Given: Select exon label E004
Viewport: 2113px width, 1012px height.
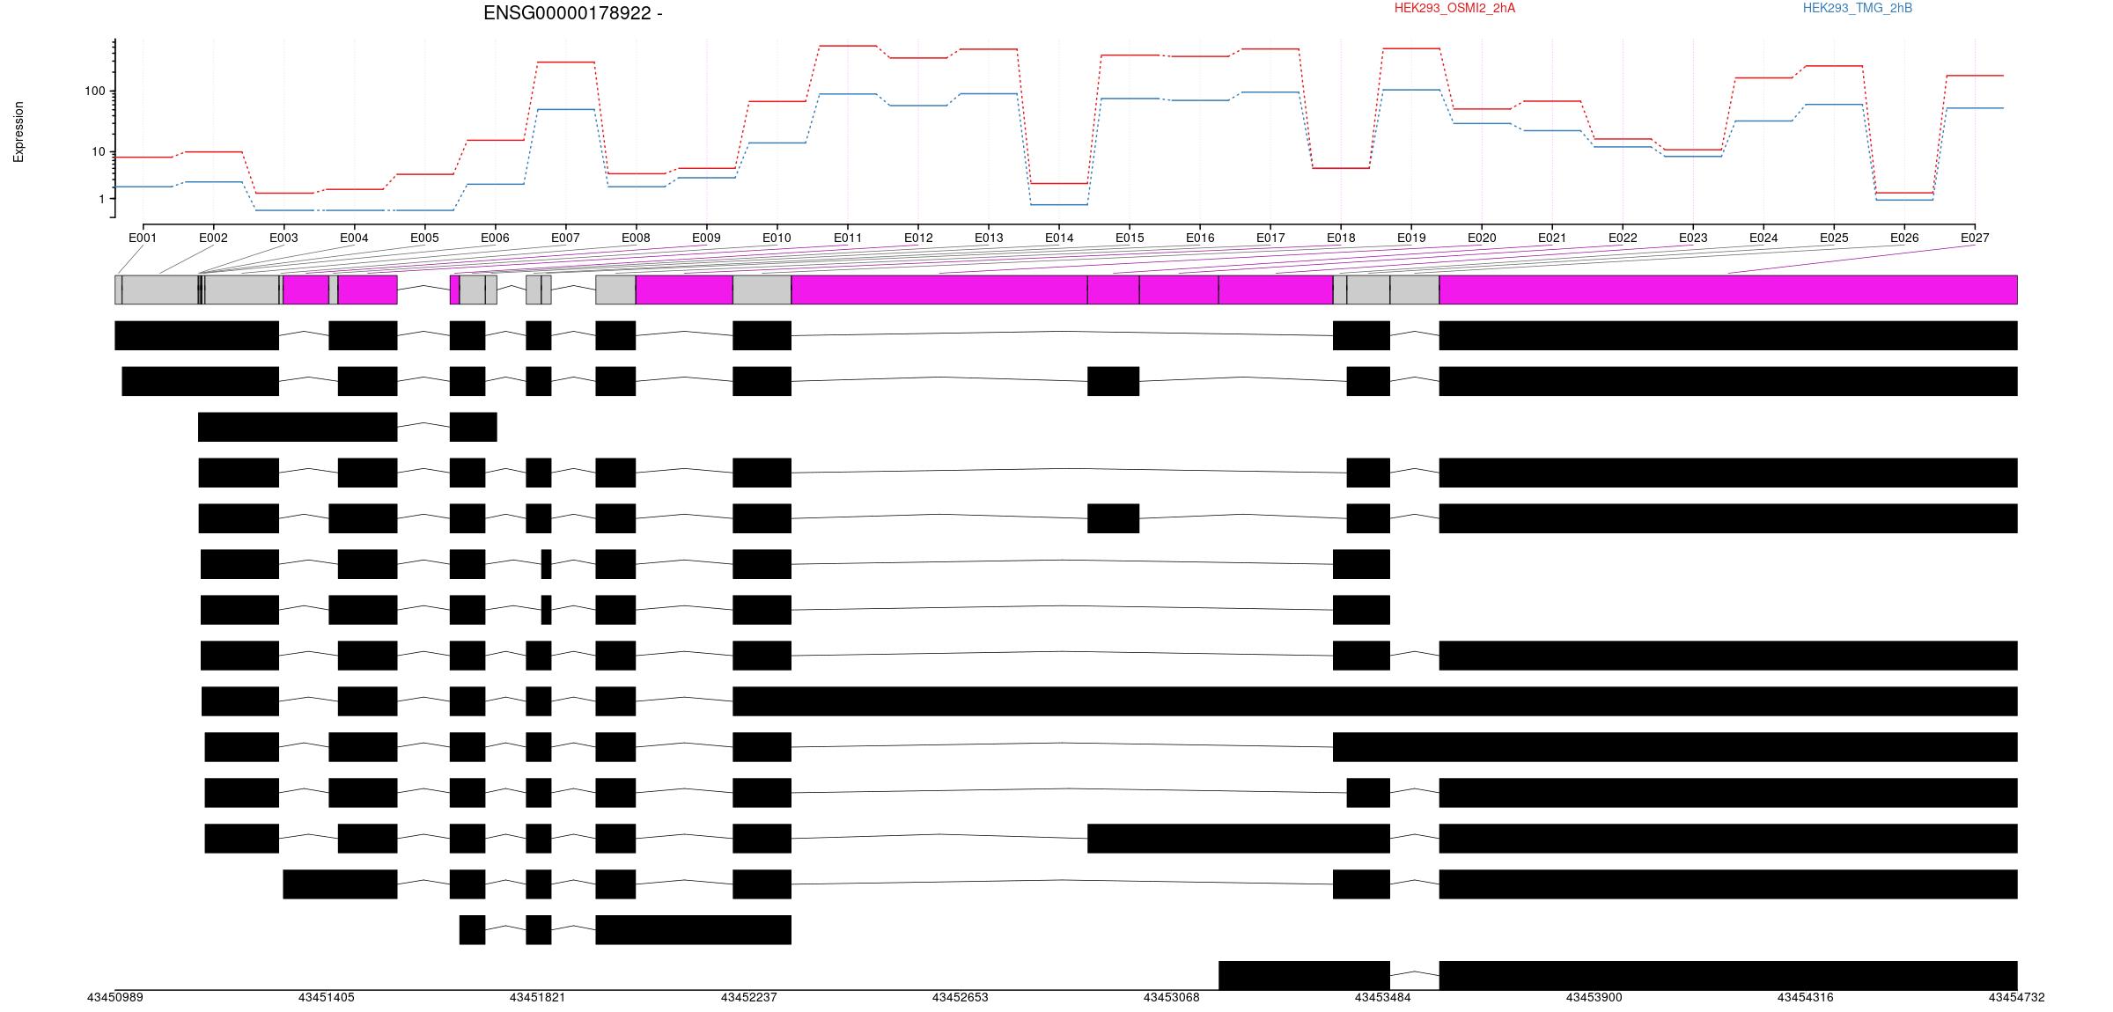Looking at the screenshot, I should (354, 238).
